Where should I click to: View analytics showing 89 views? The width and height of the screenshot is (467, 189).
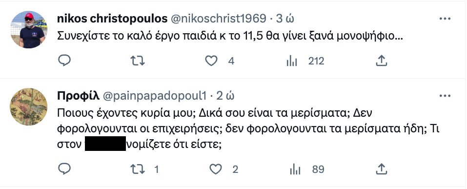[295, 170]
